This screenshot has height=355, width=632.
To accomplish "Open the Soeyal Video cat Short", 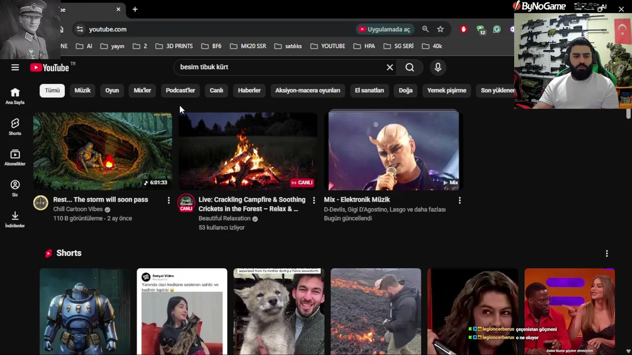I will coord(182,312).
